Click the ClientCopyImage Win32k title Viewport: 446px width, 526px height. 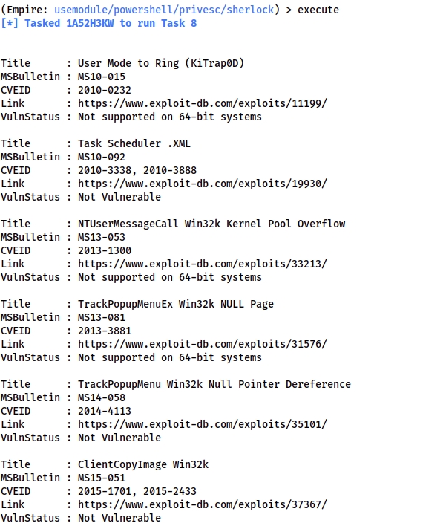coord(143,464)
